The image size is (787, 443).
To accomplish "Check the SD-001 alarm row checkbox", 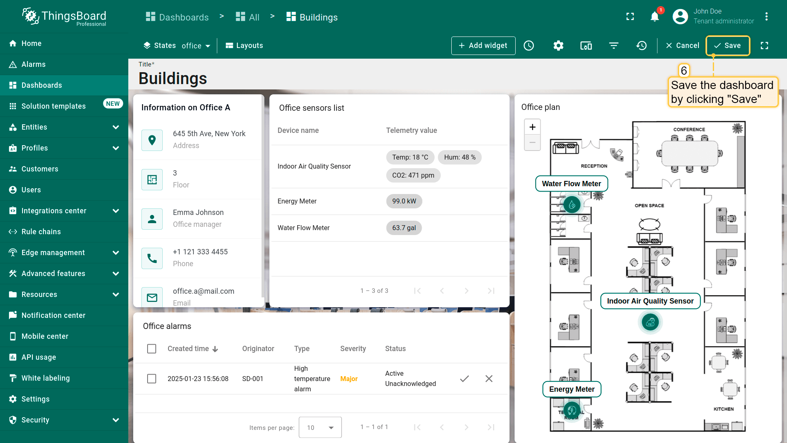I will coord(152,379).
